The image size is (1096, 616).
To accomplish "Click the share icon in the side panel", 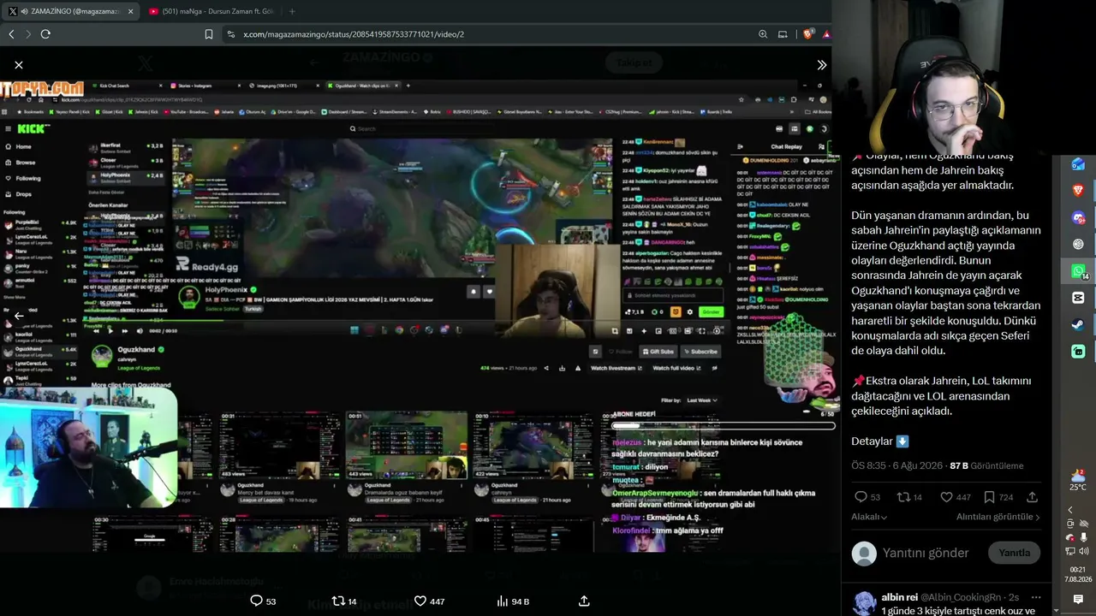I will pyautogui.click(x=1032, y=497).
